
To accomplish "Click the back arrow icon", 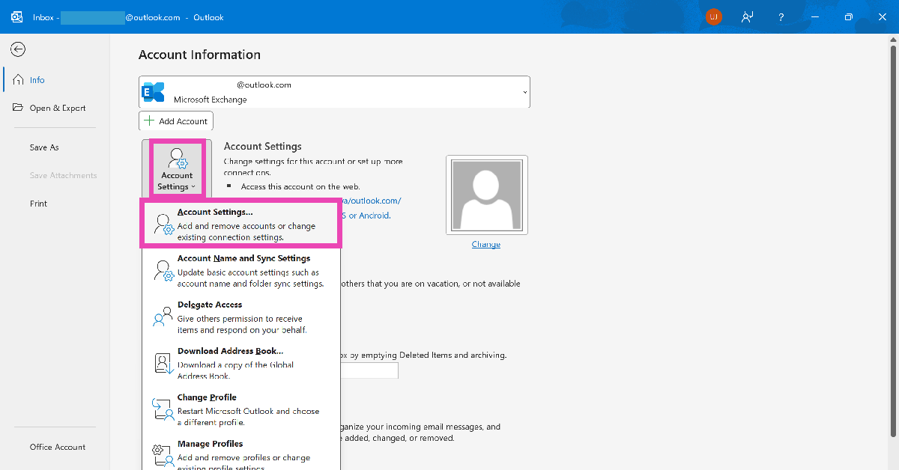I will 18,49.
